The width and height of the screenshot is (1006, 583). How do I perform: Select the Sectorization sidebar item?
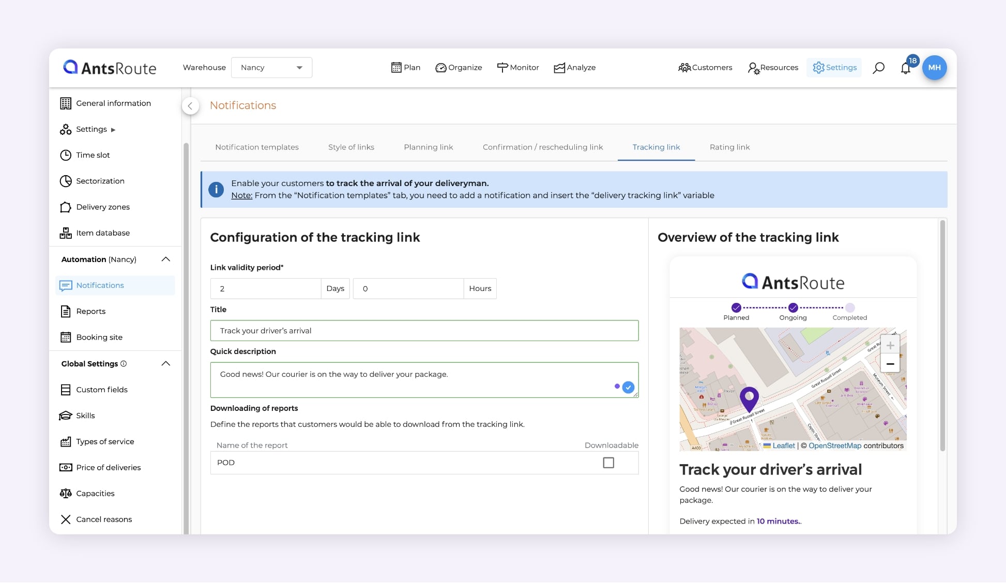tap(100, 181)
